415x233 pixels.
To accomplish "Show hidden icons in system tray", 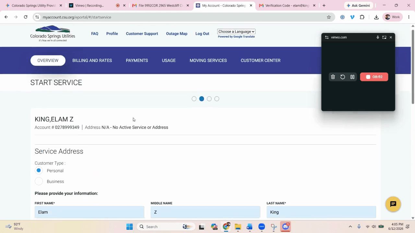I will tap(350, 227).
